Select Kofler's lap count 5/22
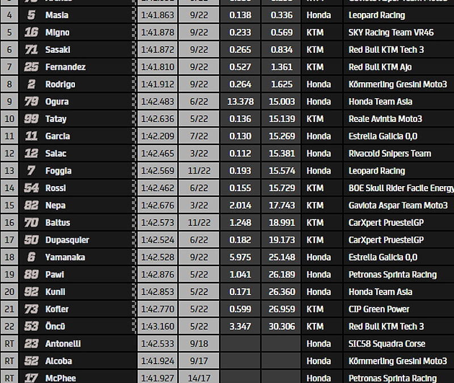The height and width of the screenshot is (383, 454). 199,309
